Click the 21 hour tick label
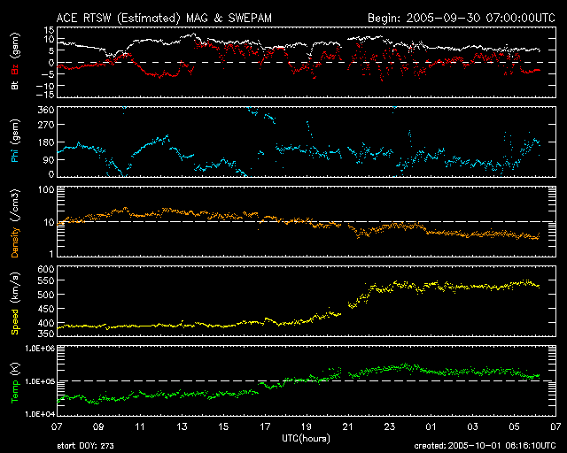This screenshot has width=567, height=453. point(348,427)
